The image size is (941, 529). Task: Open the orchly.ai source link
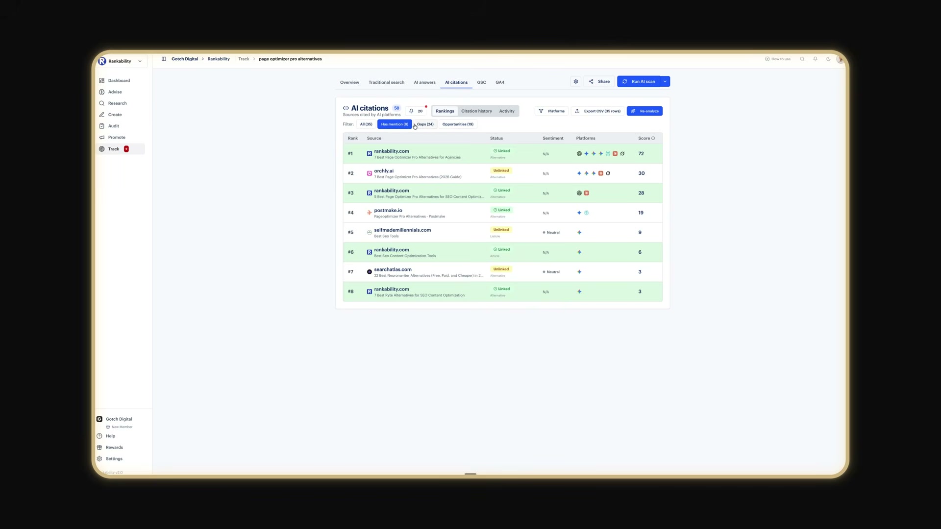[x=384, y=170]
